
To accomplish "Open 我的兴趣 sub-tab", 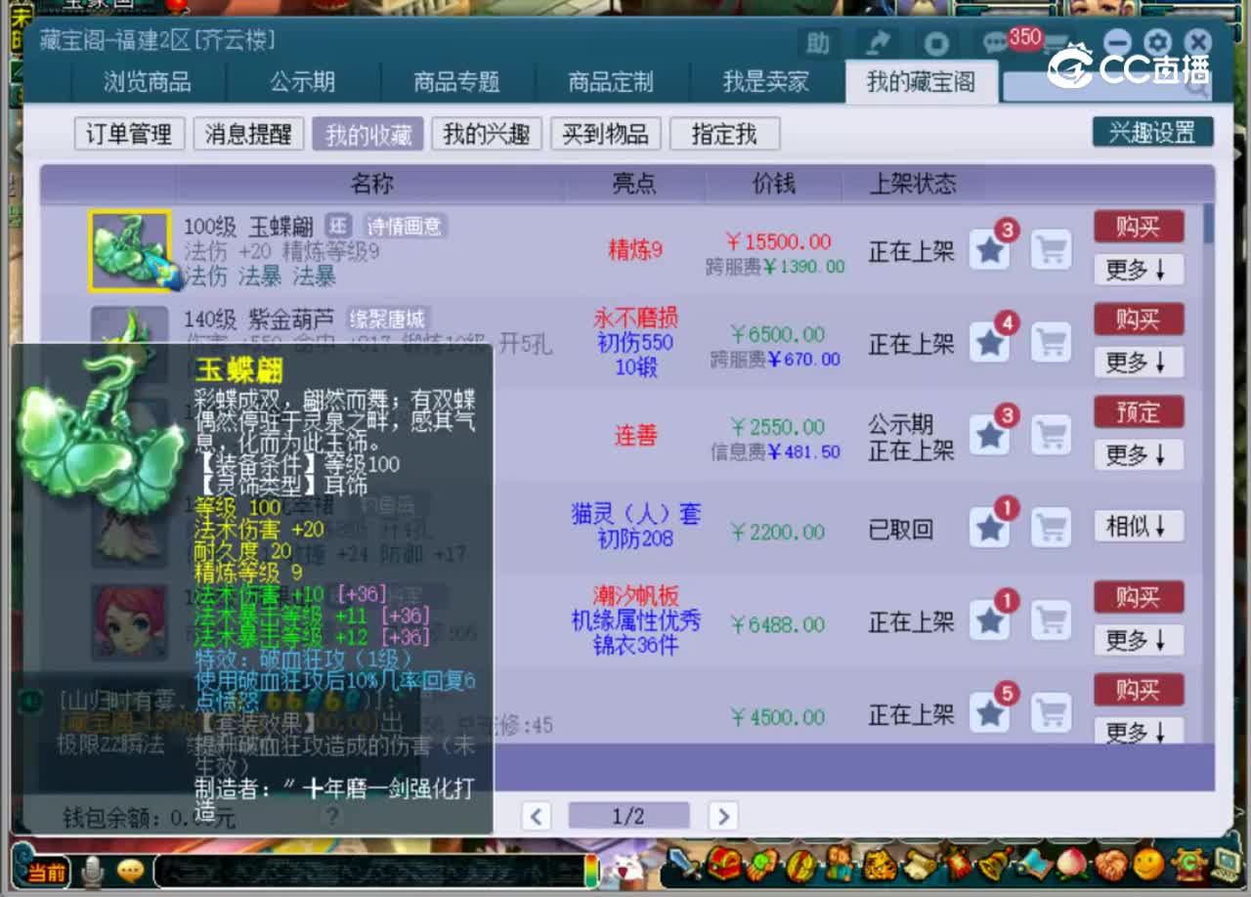I will point(487,134).
